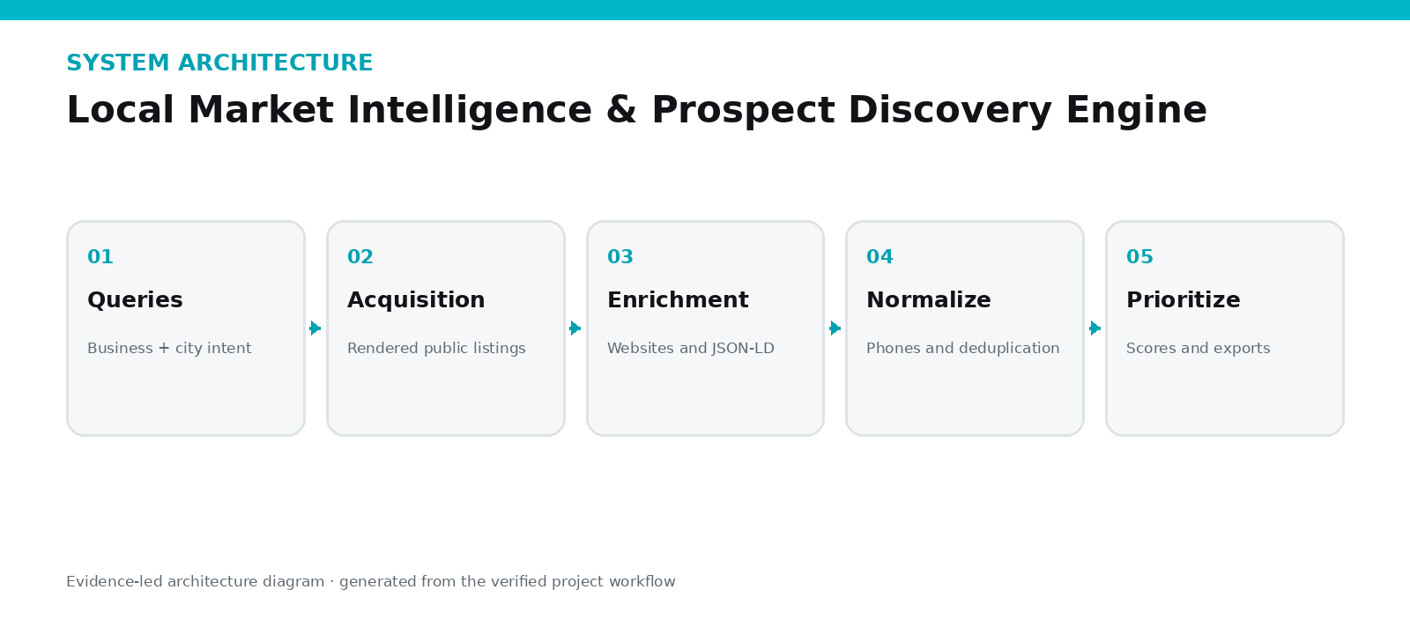Click the 'Websites and JSON-LD' text
The height and width of the screenshot is (634, 1410).
pos(691,349)
